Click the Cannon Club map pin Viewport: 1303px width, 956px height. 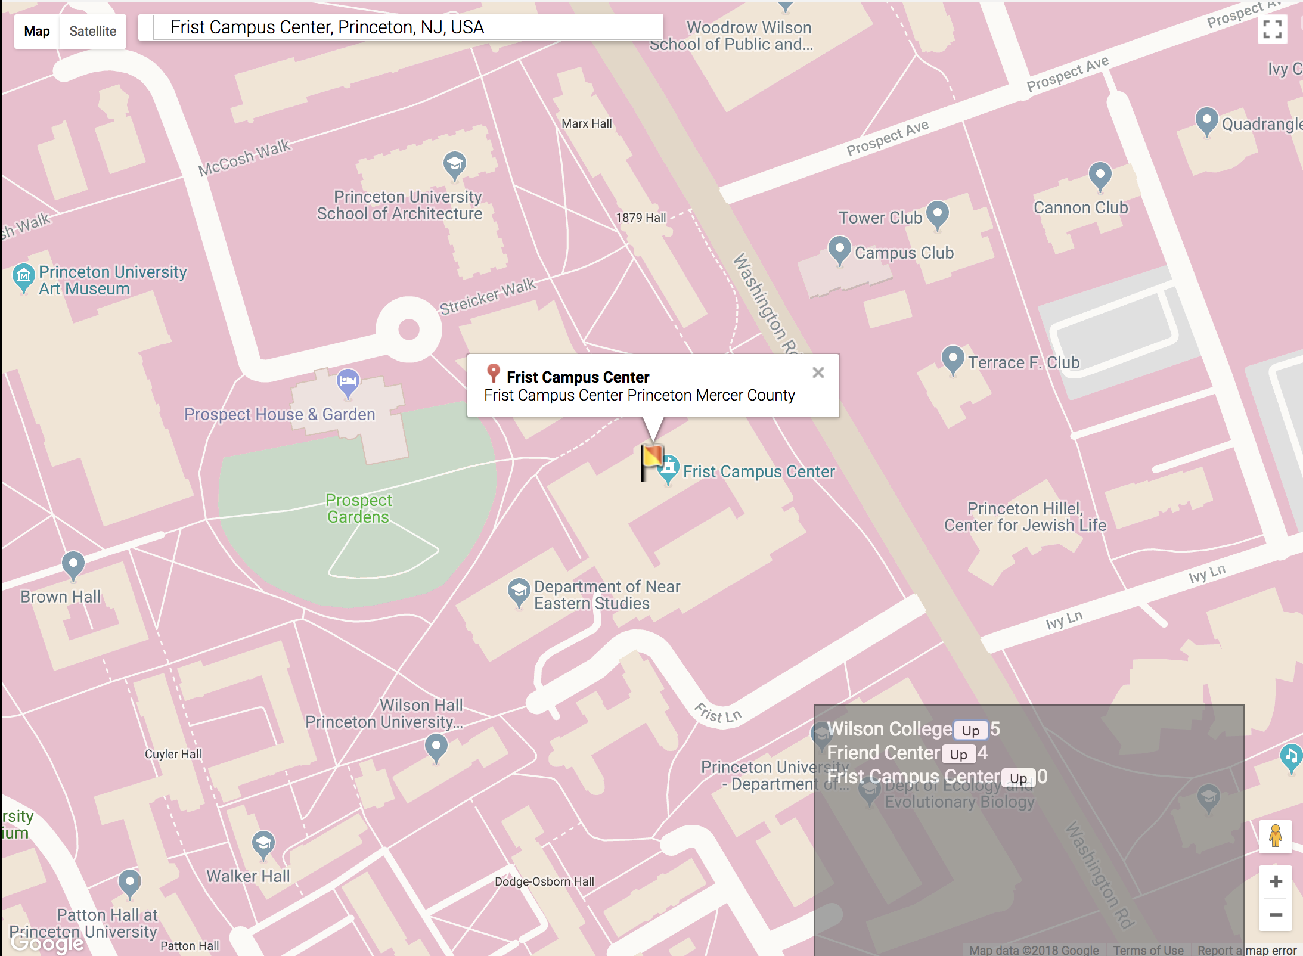pos(1100,175)
